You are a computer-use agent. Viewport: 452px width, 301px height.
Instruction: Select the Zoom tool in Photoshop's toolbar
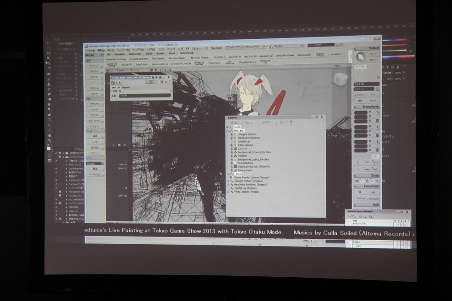(x=49, y=141)
